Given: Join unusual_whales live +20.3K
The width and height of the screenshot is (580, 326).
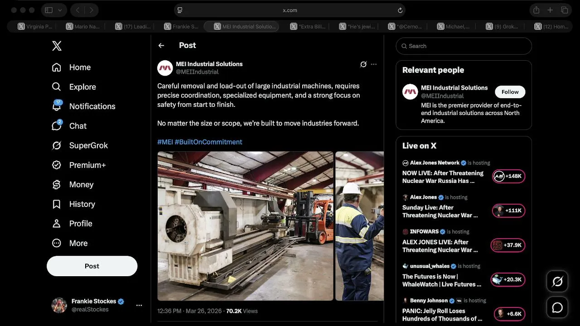Looking at the screenshot, I should click(x=508, y=279).
